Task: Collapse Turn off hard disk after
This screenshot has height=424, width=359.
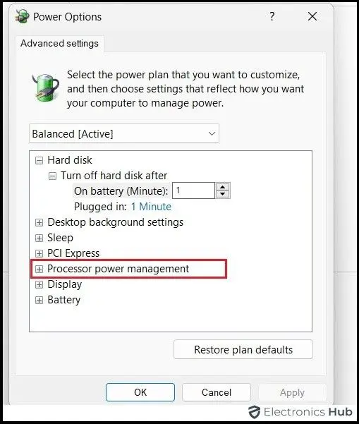Action: click(52, 176)
